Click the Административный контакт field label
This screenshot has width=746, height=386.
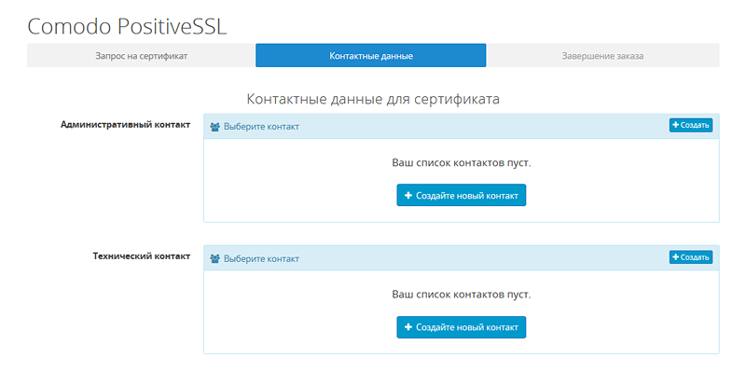[x=125, y=125]
